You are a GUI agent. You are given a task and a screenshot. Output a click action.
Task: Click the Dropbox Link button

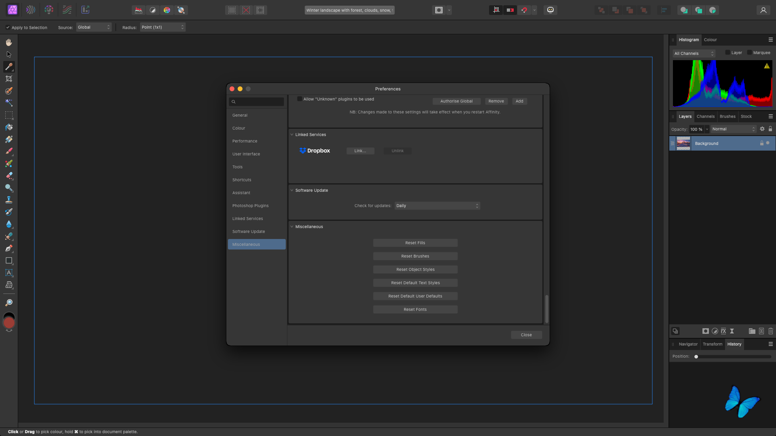pyautogui.click(x=360, y=151)
